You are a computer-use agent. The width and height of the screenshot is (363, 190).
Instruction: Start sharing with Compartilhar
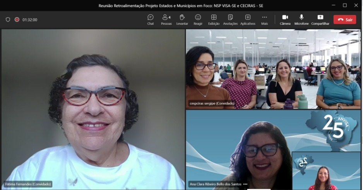(x=320, y=20)
